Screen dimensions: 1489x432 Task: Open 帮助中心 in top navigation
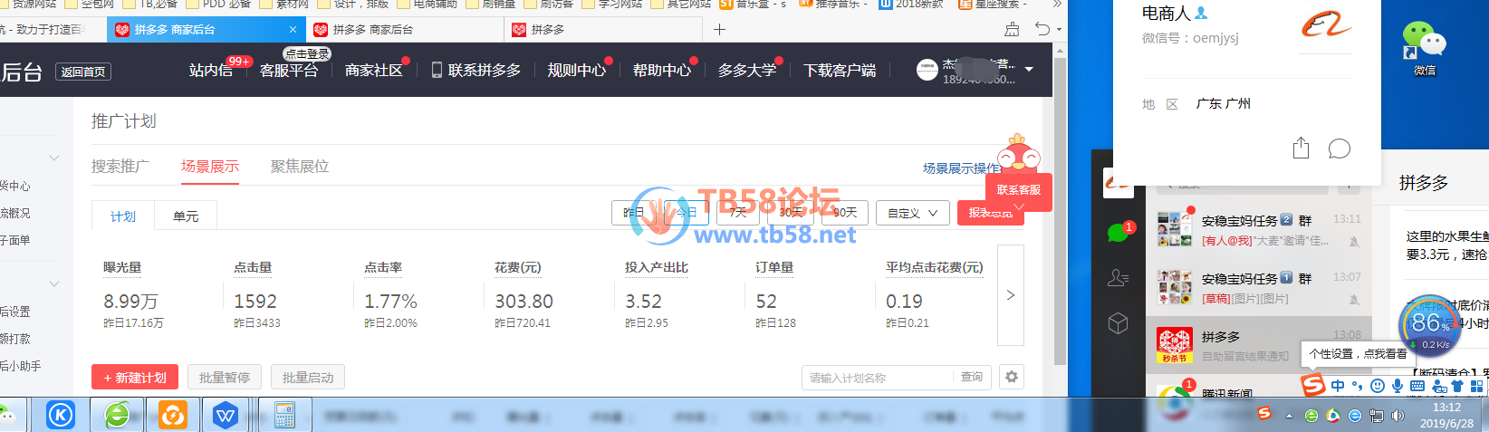click(x=661, y=70)
